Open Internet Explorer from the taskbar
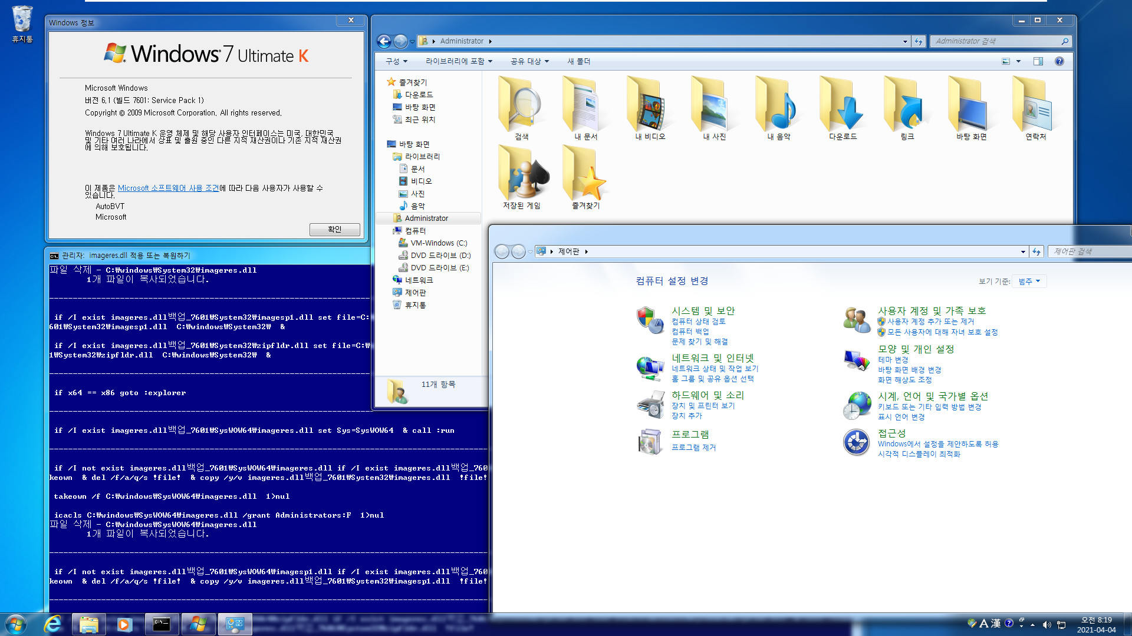The image size is (1132, 636). point(53,624)
